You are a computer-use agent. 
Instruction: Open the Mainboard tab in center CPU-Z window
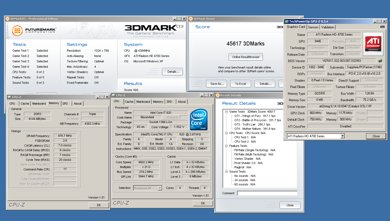click(143, 102)
